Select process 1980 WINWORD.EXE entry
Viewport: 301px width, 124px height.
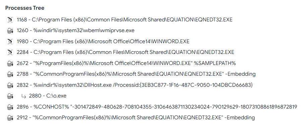click(x=103, y=42)
